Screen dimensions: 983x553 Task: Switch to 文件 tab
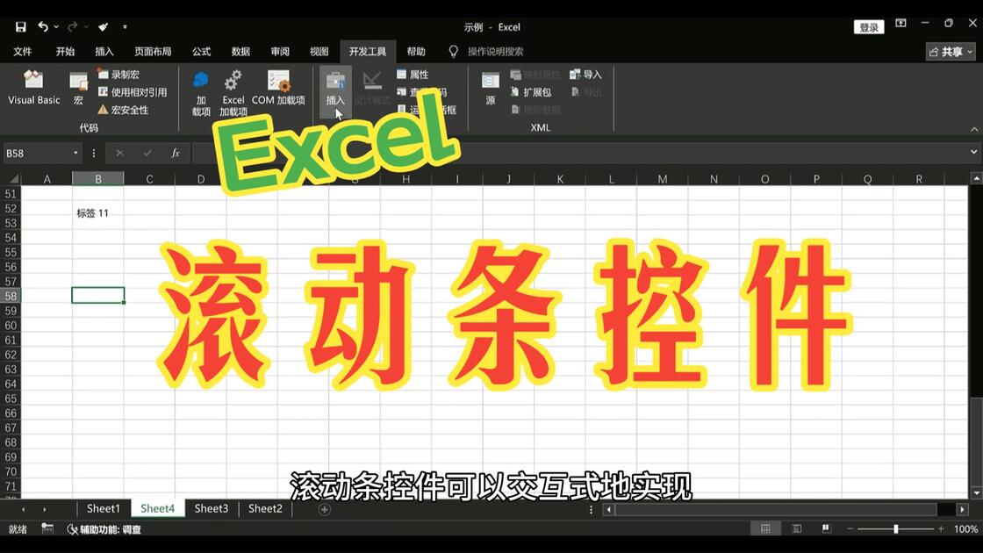coord(23,52)
